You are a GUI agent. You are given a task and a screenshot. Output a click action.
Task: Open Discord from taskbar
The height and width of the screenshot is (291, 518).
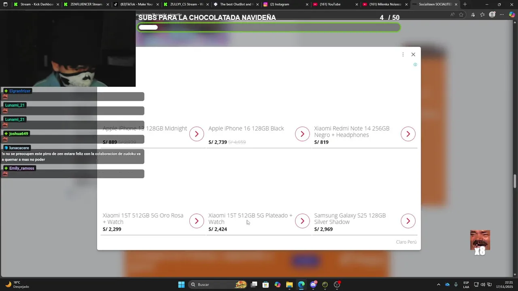tap(313, 285)
